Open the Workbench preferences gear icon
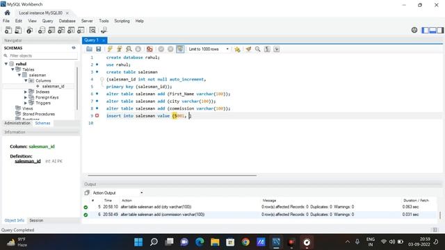This screenshot has width=445, height=250. [x=414, y=30]
